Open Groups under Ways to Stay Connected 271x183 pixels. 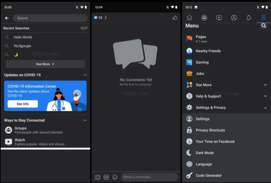click(x=45, y=130)
